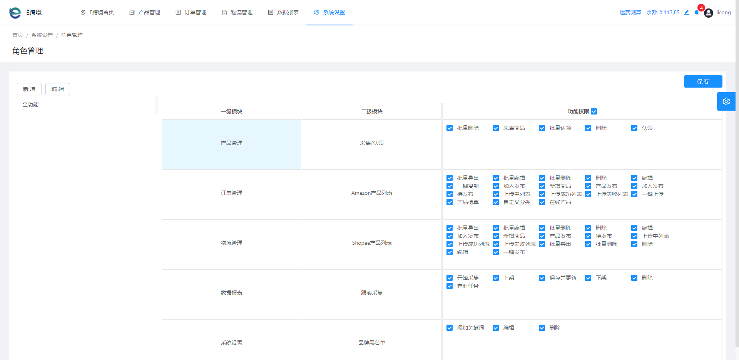Image resolution: width=739 pixels, height=360 pixels.
Task: Uncheck the 添加关键词 checkbox
Action: [450, 328]
